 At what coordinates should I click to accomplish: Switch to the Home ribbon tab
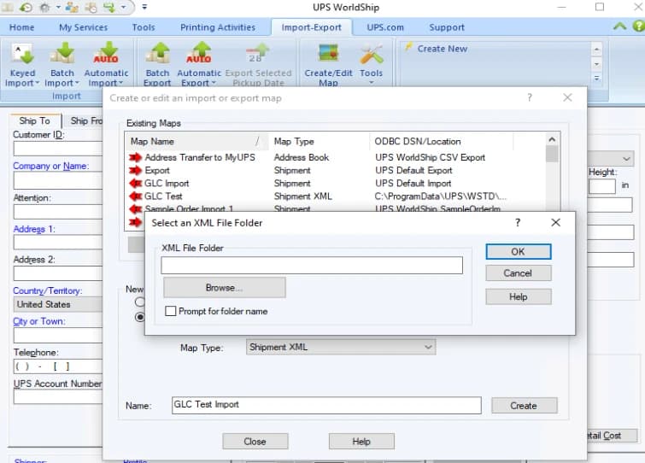(22, 27)
